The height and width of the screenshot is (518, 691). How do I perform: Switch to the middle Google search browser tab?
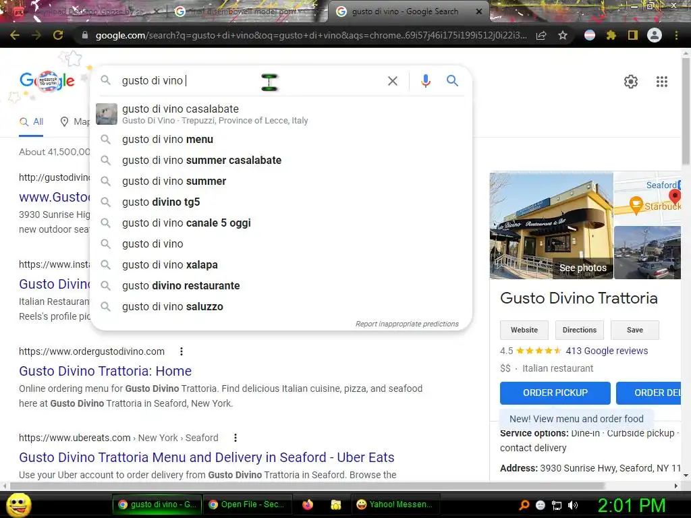click(242, 12)
